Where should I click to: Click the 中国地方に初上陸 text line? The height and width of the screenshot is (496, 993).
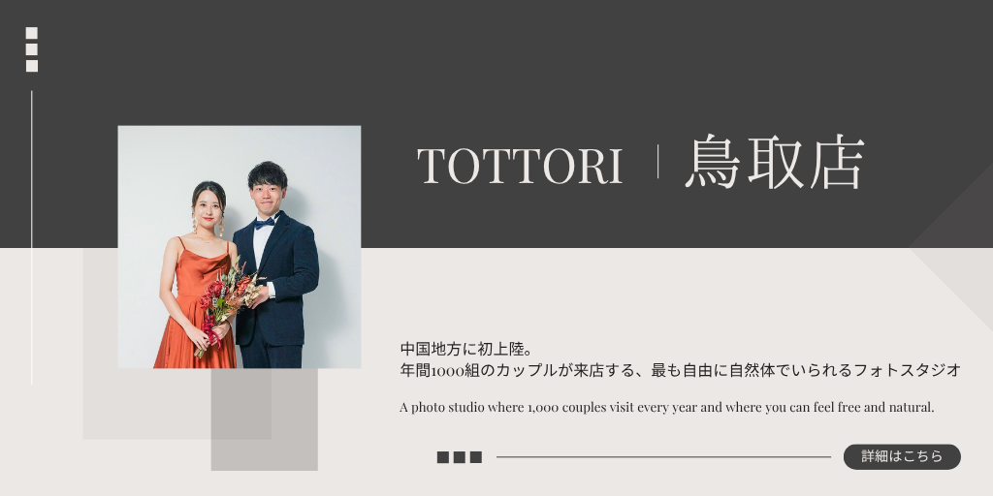(x=468, y=349)
